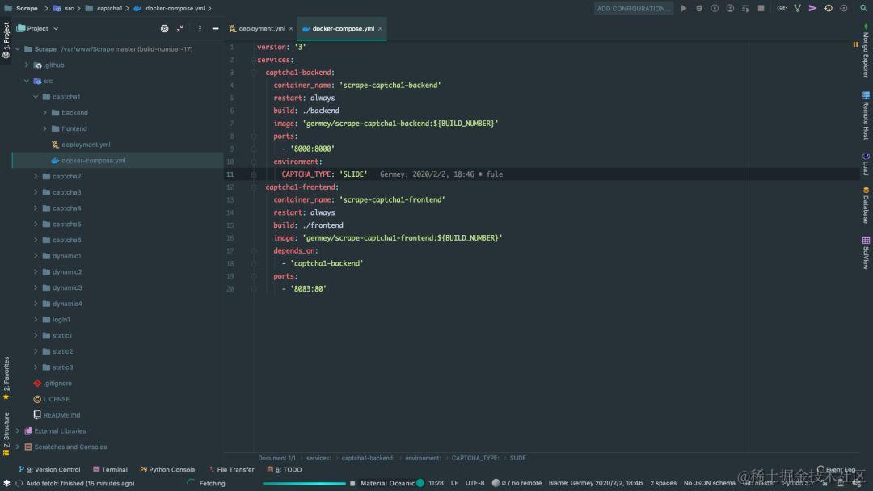Expand External Libraries node
Image resolution: width=873 pixels, height=491 pixels.
coord(17,431)
